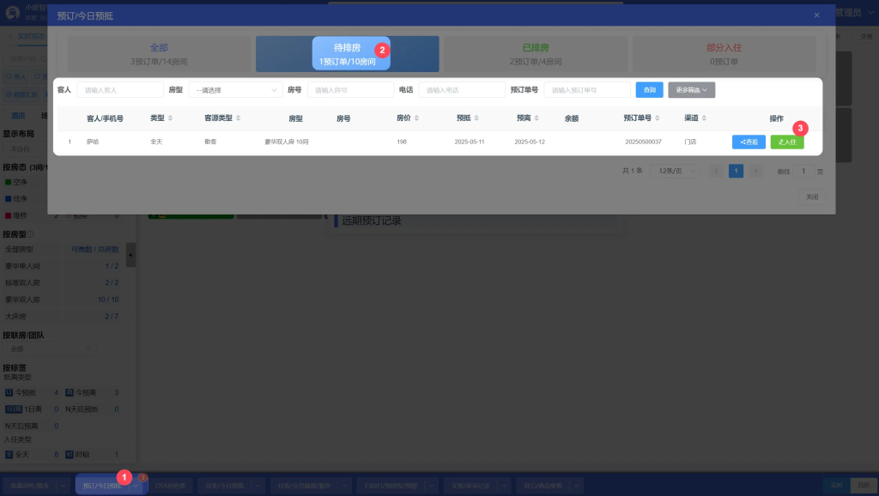This screenshot has height=496, width=879.
Task: Open the 房型 room type dropdown
Action: [x=235, y=90]
